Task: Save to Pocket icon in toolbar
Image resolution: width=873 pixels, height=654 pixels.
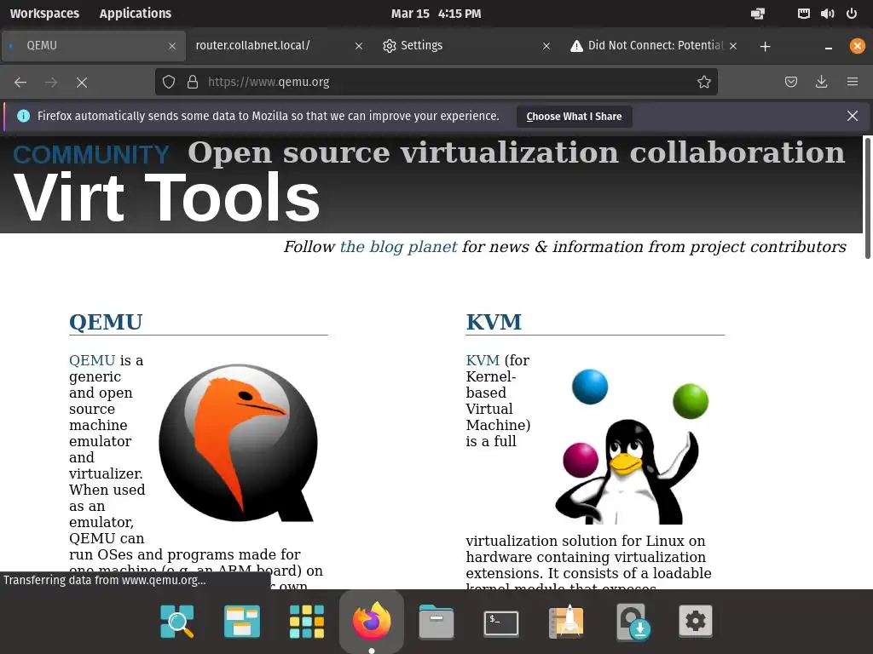Action: [x=790, y=83]
